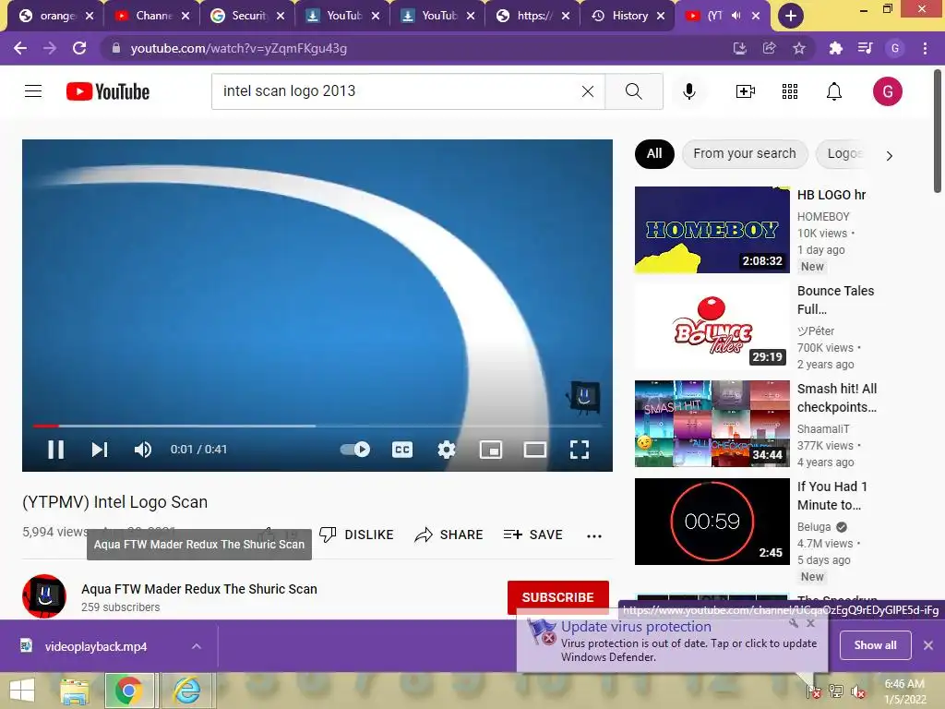The image size is (945, 709).
Task: Close the downloads bar
Action: [928, 645]
